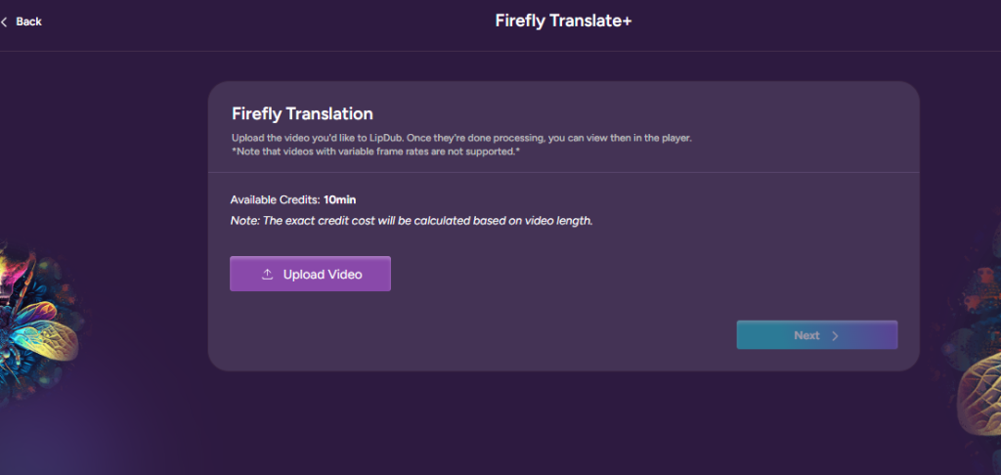Click the Firefly Translation heading
This screenshot has height=475, width=1001.
pos(303,114)
